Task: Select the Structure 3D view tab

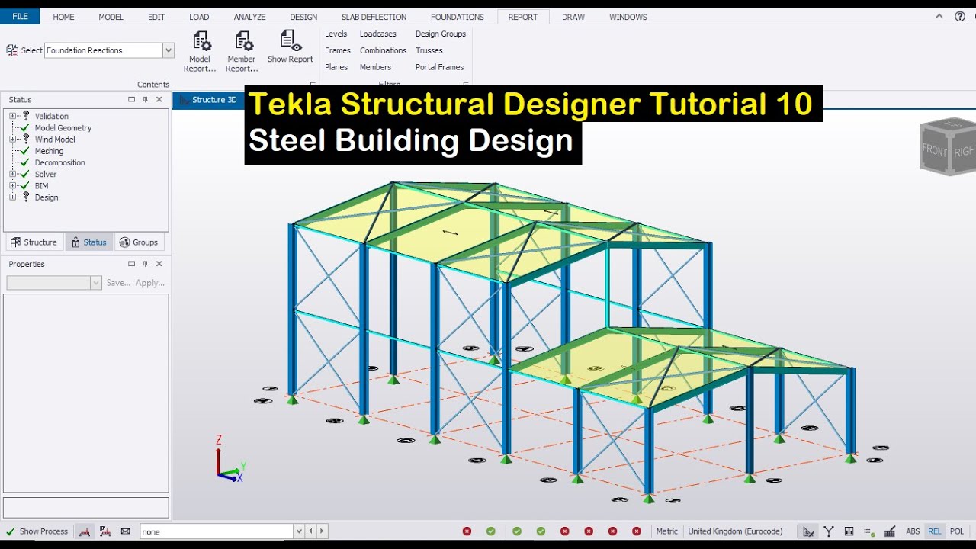Action: 208,100
